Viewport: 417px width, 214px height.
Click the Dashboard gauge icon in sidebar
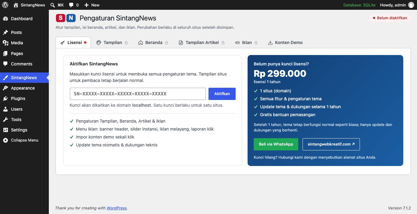click(x=5, y=19)
